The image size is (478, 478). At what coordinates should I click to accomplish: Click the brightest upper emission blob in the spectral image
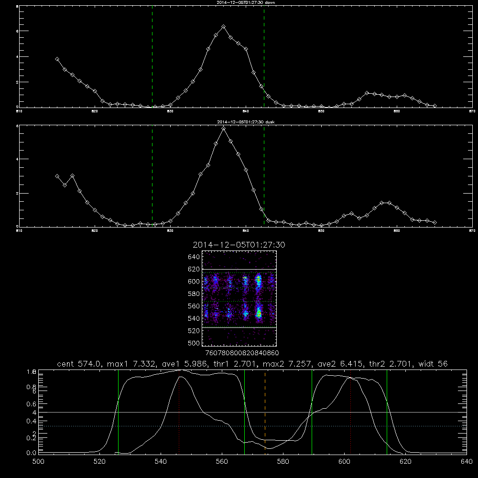259,281
